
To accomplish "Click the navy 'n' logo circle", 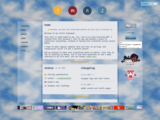I will click(87, 11).
